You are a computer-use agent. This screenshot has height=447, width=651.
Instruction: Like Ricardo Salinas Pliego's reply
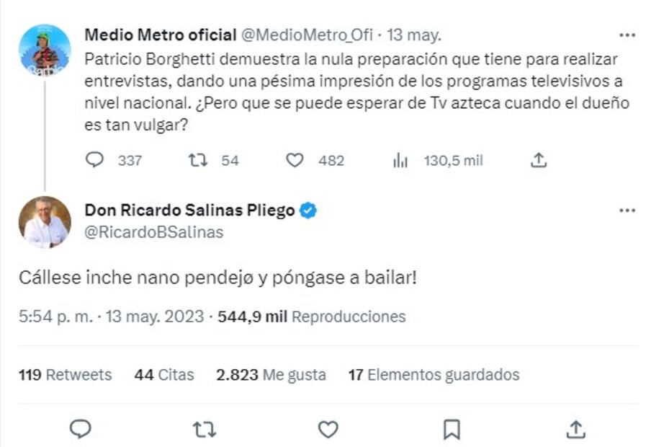point(328,430)
